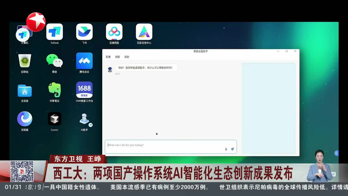Open the 1688商家工作台 icon
This screenshot has width=348, height=196.
tap(84, 90)
